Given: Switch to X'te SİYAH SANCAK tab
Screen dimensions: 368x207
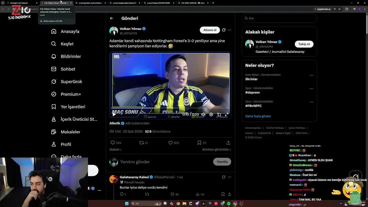Looking at the screenshot, I should pos(193,3).
